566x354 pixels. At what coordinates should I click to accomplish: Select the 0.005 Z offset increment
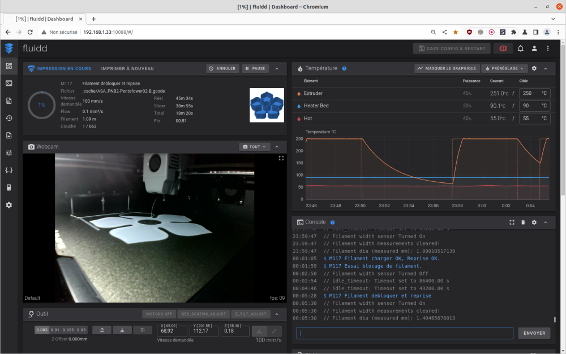coord(42,330)
